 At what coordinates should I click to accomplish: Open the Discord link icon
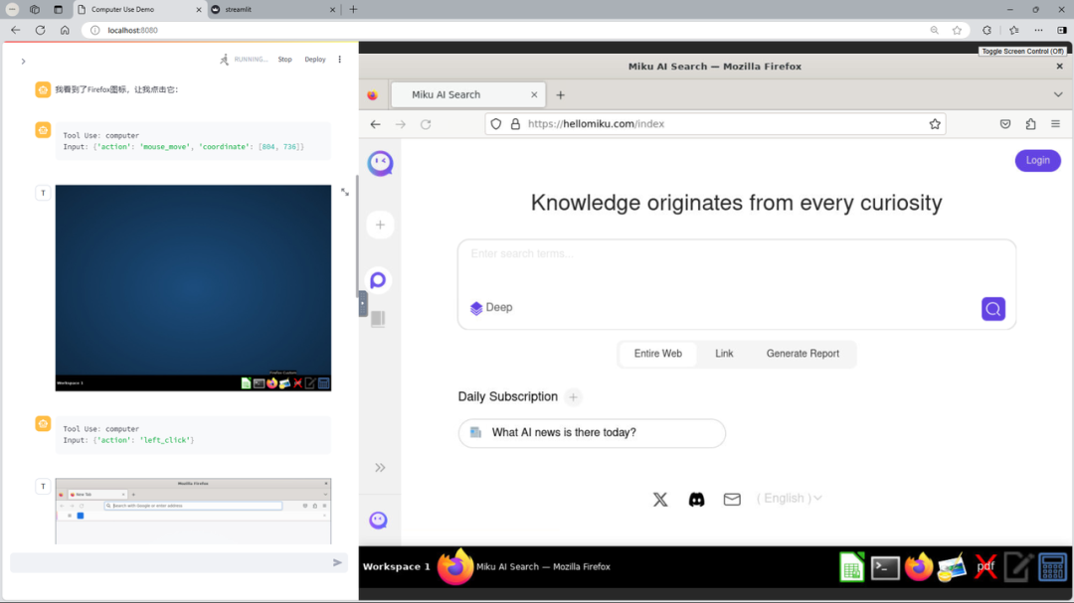[696, 500]
